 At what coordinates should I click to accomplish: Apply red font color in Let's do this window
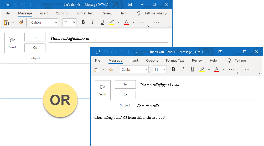(126, 22)
